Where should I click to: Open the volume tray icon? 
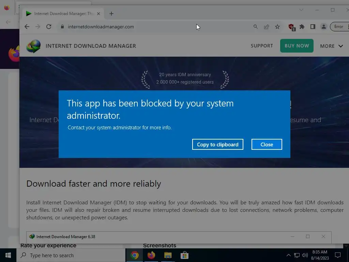(x=305, y=255)
